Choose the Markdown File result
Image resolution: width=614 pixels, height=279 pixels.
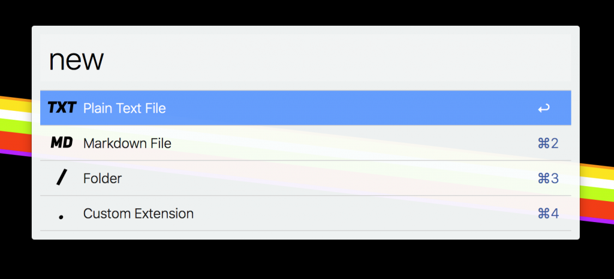point(127,144)
